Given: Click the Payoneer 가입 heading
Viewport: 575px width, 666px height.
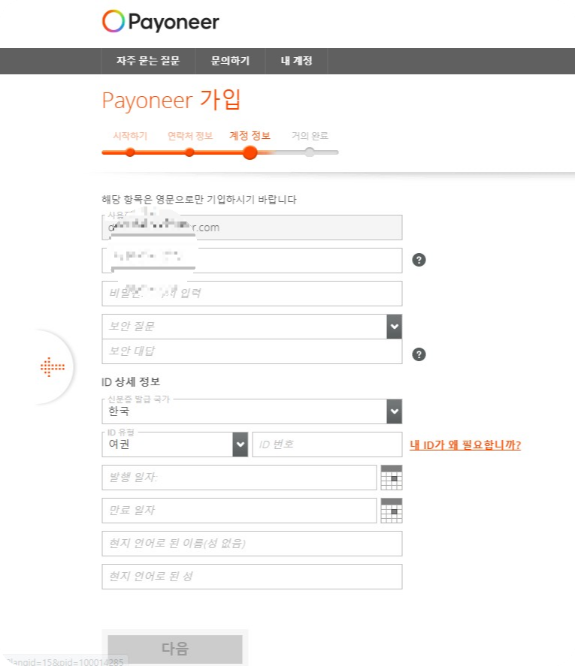Looking at the screenshot, I should tap(171, 101).
